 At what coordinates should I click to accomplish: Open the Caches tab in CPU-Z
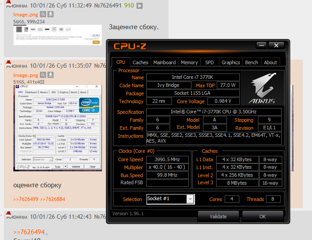(140, 62)
